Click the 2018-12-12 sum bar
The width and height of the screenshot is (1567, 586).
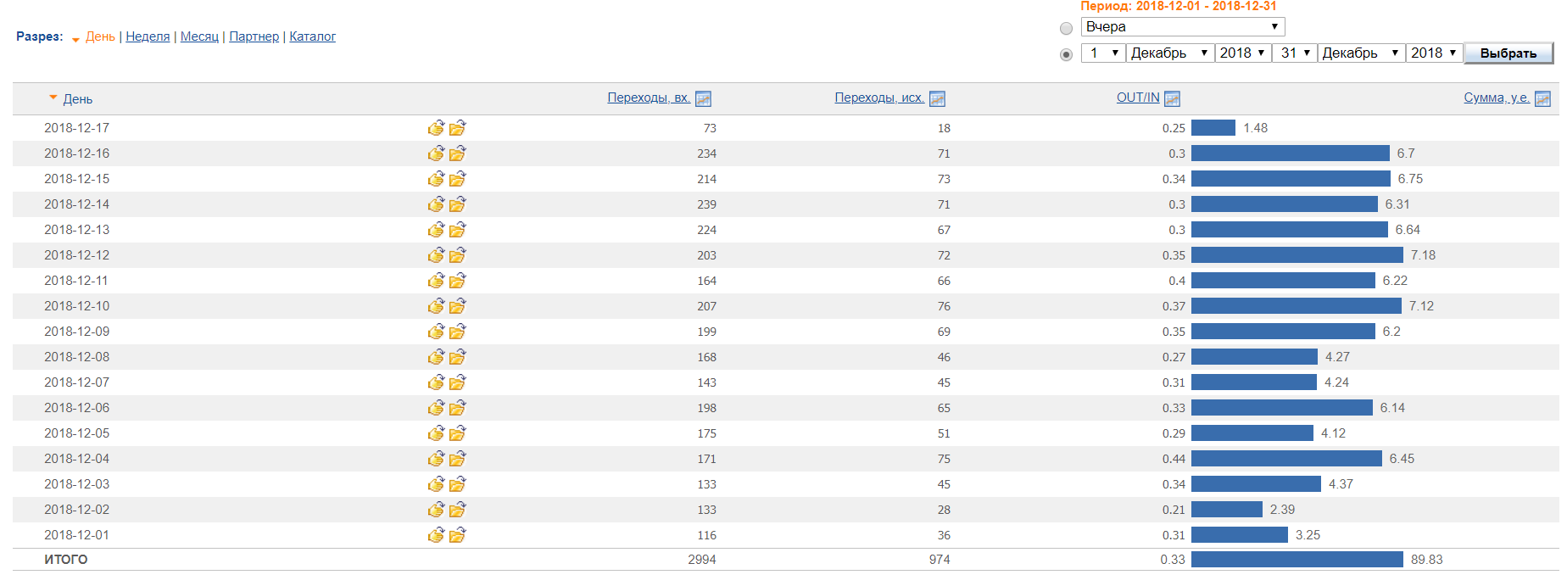pyautogui.click(x=1297, y=255)
